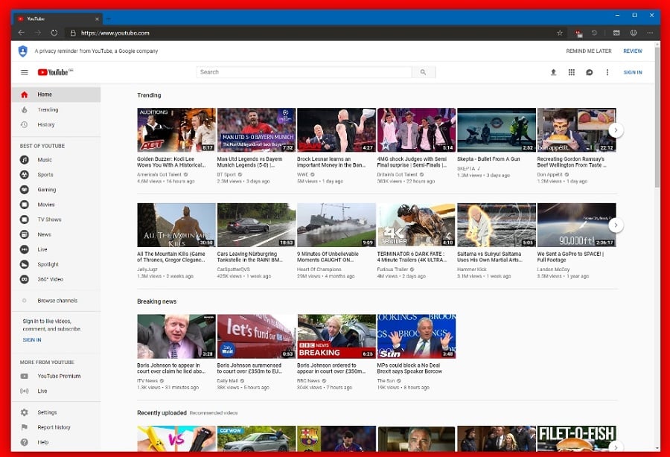Open Brock Lesnar WWE video thumbnail
Screen dimensions: 670x457
(x=336, y=130)
